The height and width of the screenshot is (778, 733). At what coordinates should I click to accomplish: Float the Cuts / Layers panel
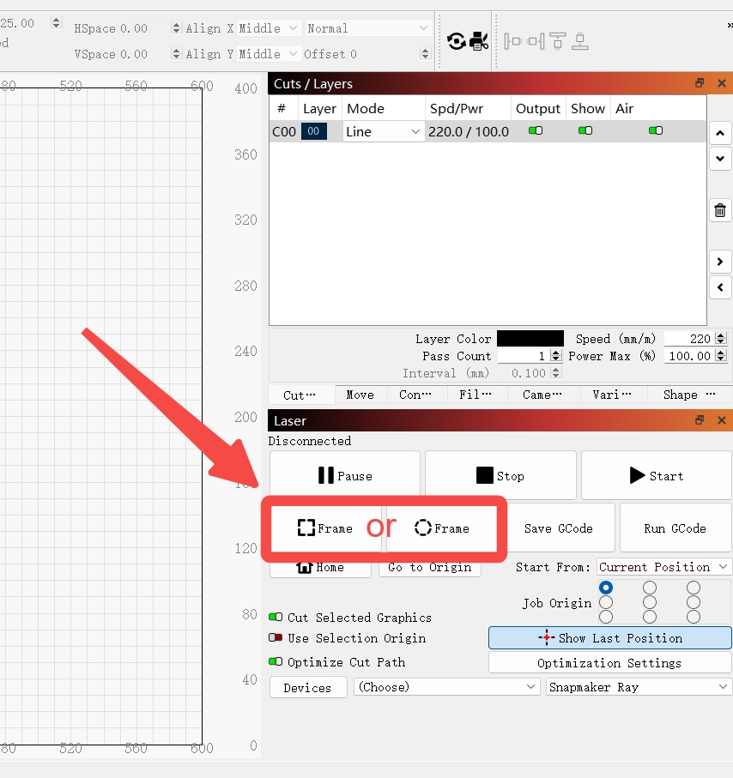[x=700, y=83]
